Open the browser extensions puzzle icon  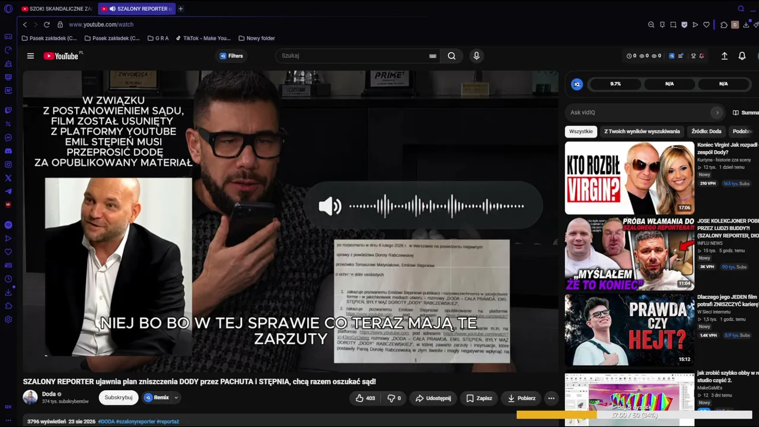[724, 25]
